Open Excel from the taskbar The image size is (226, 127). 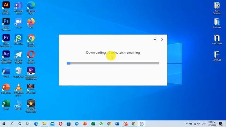coord(93,124)
